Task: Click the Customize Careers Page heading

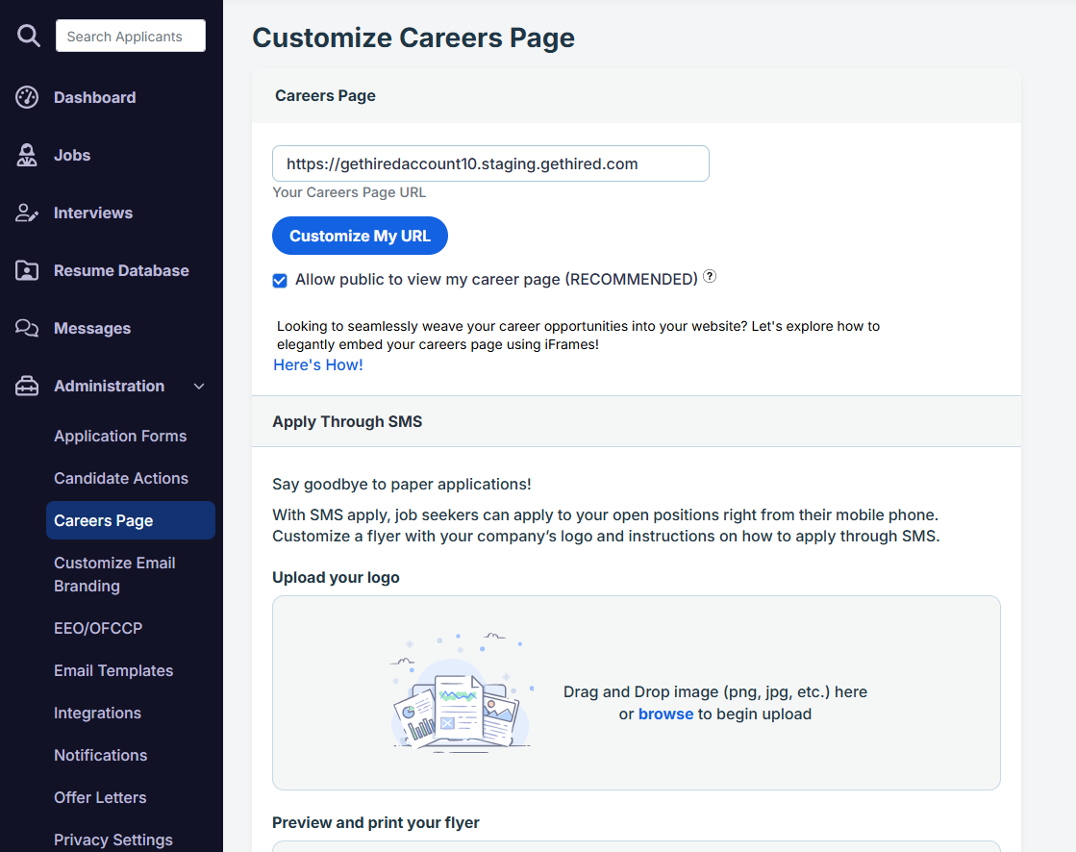Action: click(x=413, y=38)
